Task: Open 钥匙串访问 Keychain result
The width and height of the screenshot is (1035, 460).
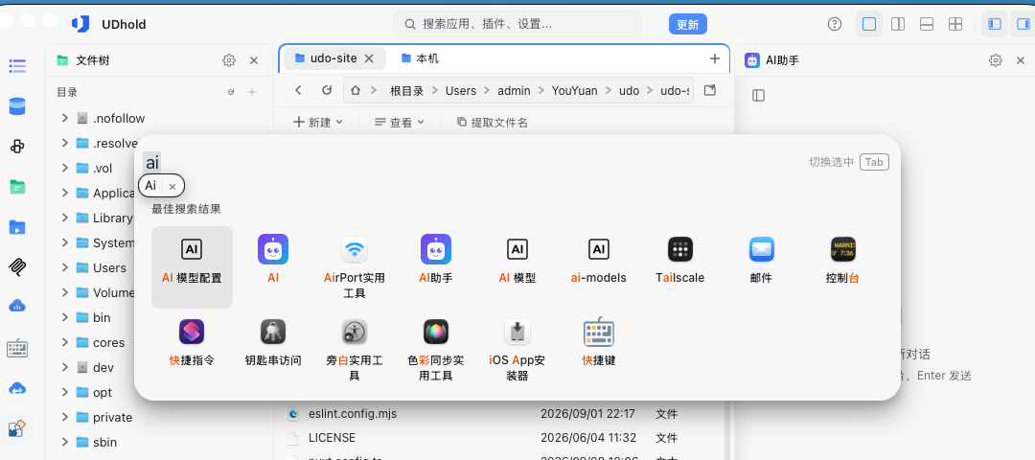Action: pos(273,342)
